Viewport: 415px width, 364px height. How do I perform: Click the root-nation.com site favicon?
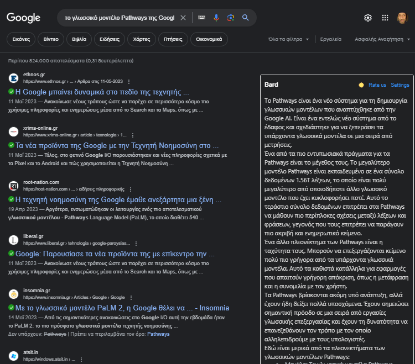(13, 186)
